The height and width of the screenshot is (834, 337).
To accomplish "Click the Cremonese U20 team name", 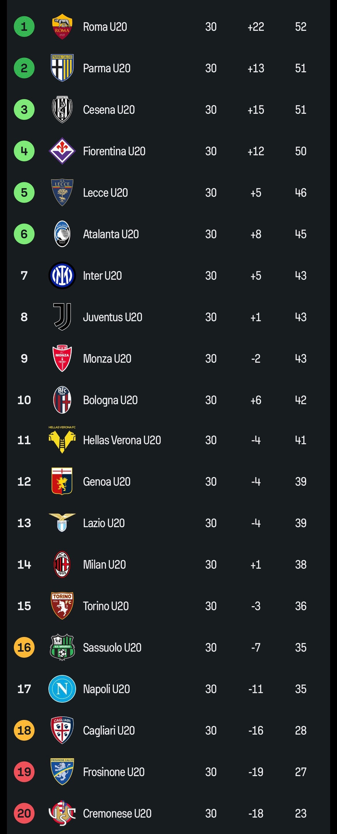I will pyautogui.click(x=117, y=813).
